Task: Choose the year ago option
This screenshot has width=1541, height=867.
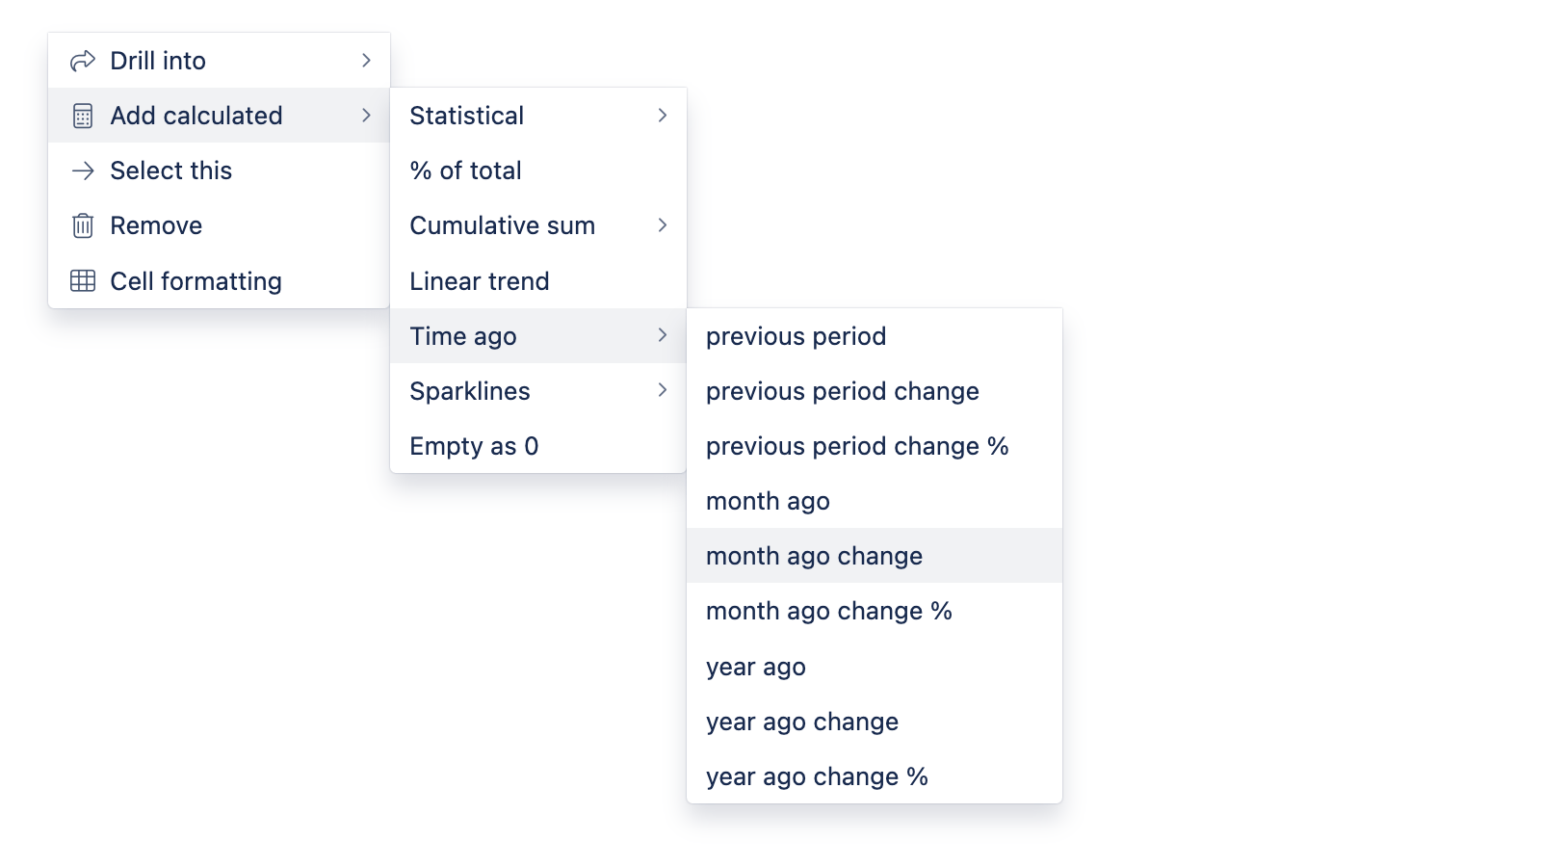Action: coord(755,667)
